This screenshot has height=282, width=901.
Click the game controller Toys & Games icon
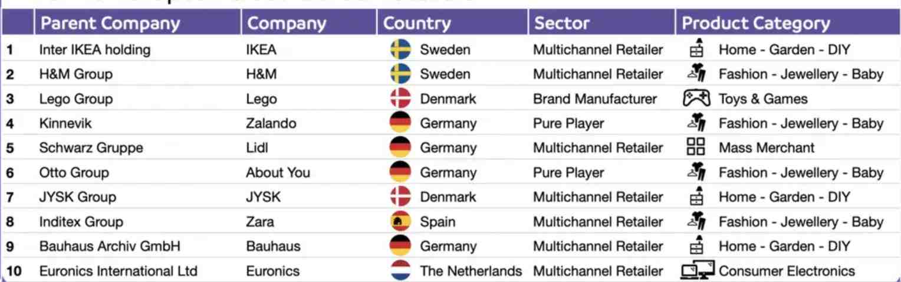pyautogui.click(x=696, y=99)
